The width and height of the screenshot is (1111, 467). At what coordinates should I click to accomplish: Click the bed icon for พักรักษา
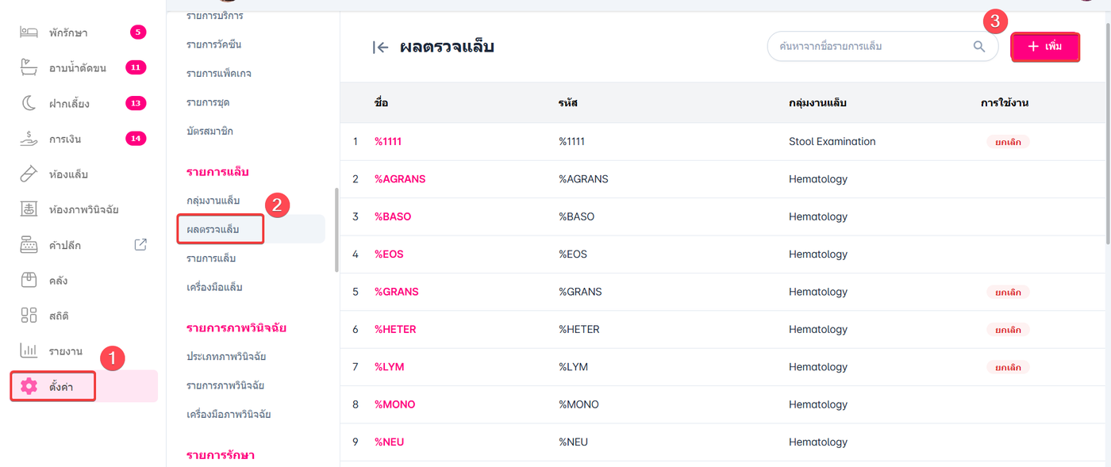(x=29, y=33)
